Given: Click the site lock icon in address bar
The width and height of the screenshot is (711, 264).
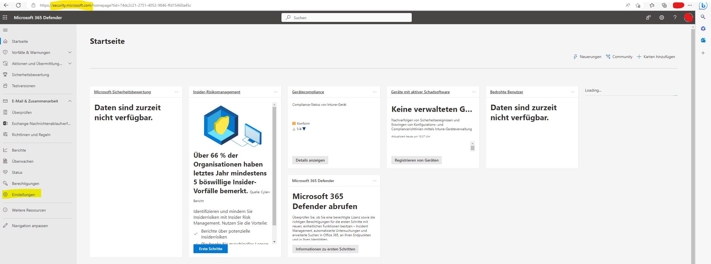Looking at the screenshot, I should coord(33,5).
